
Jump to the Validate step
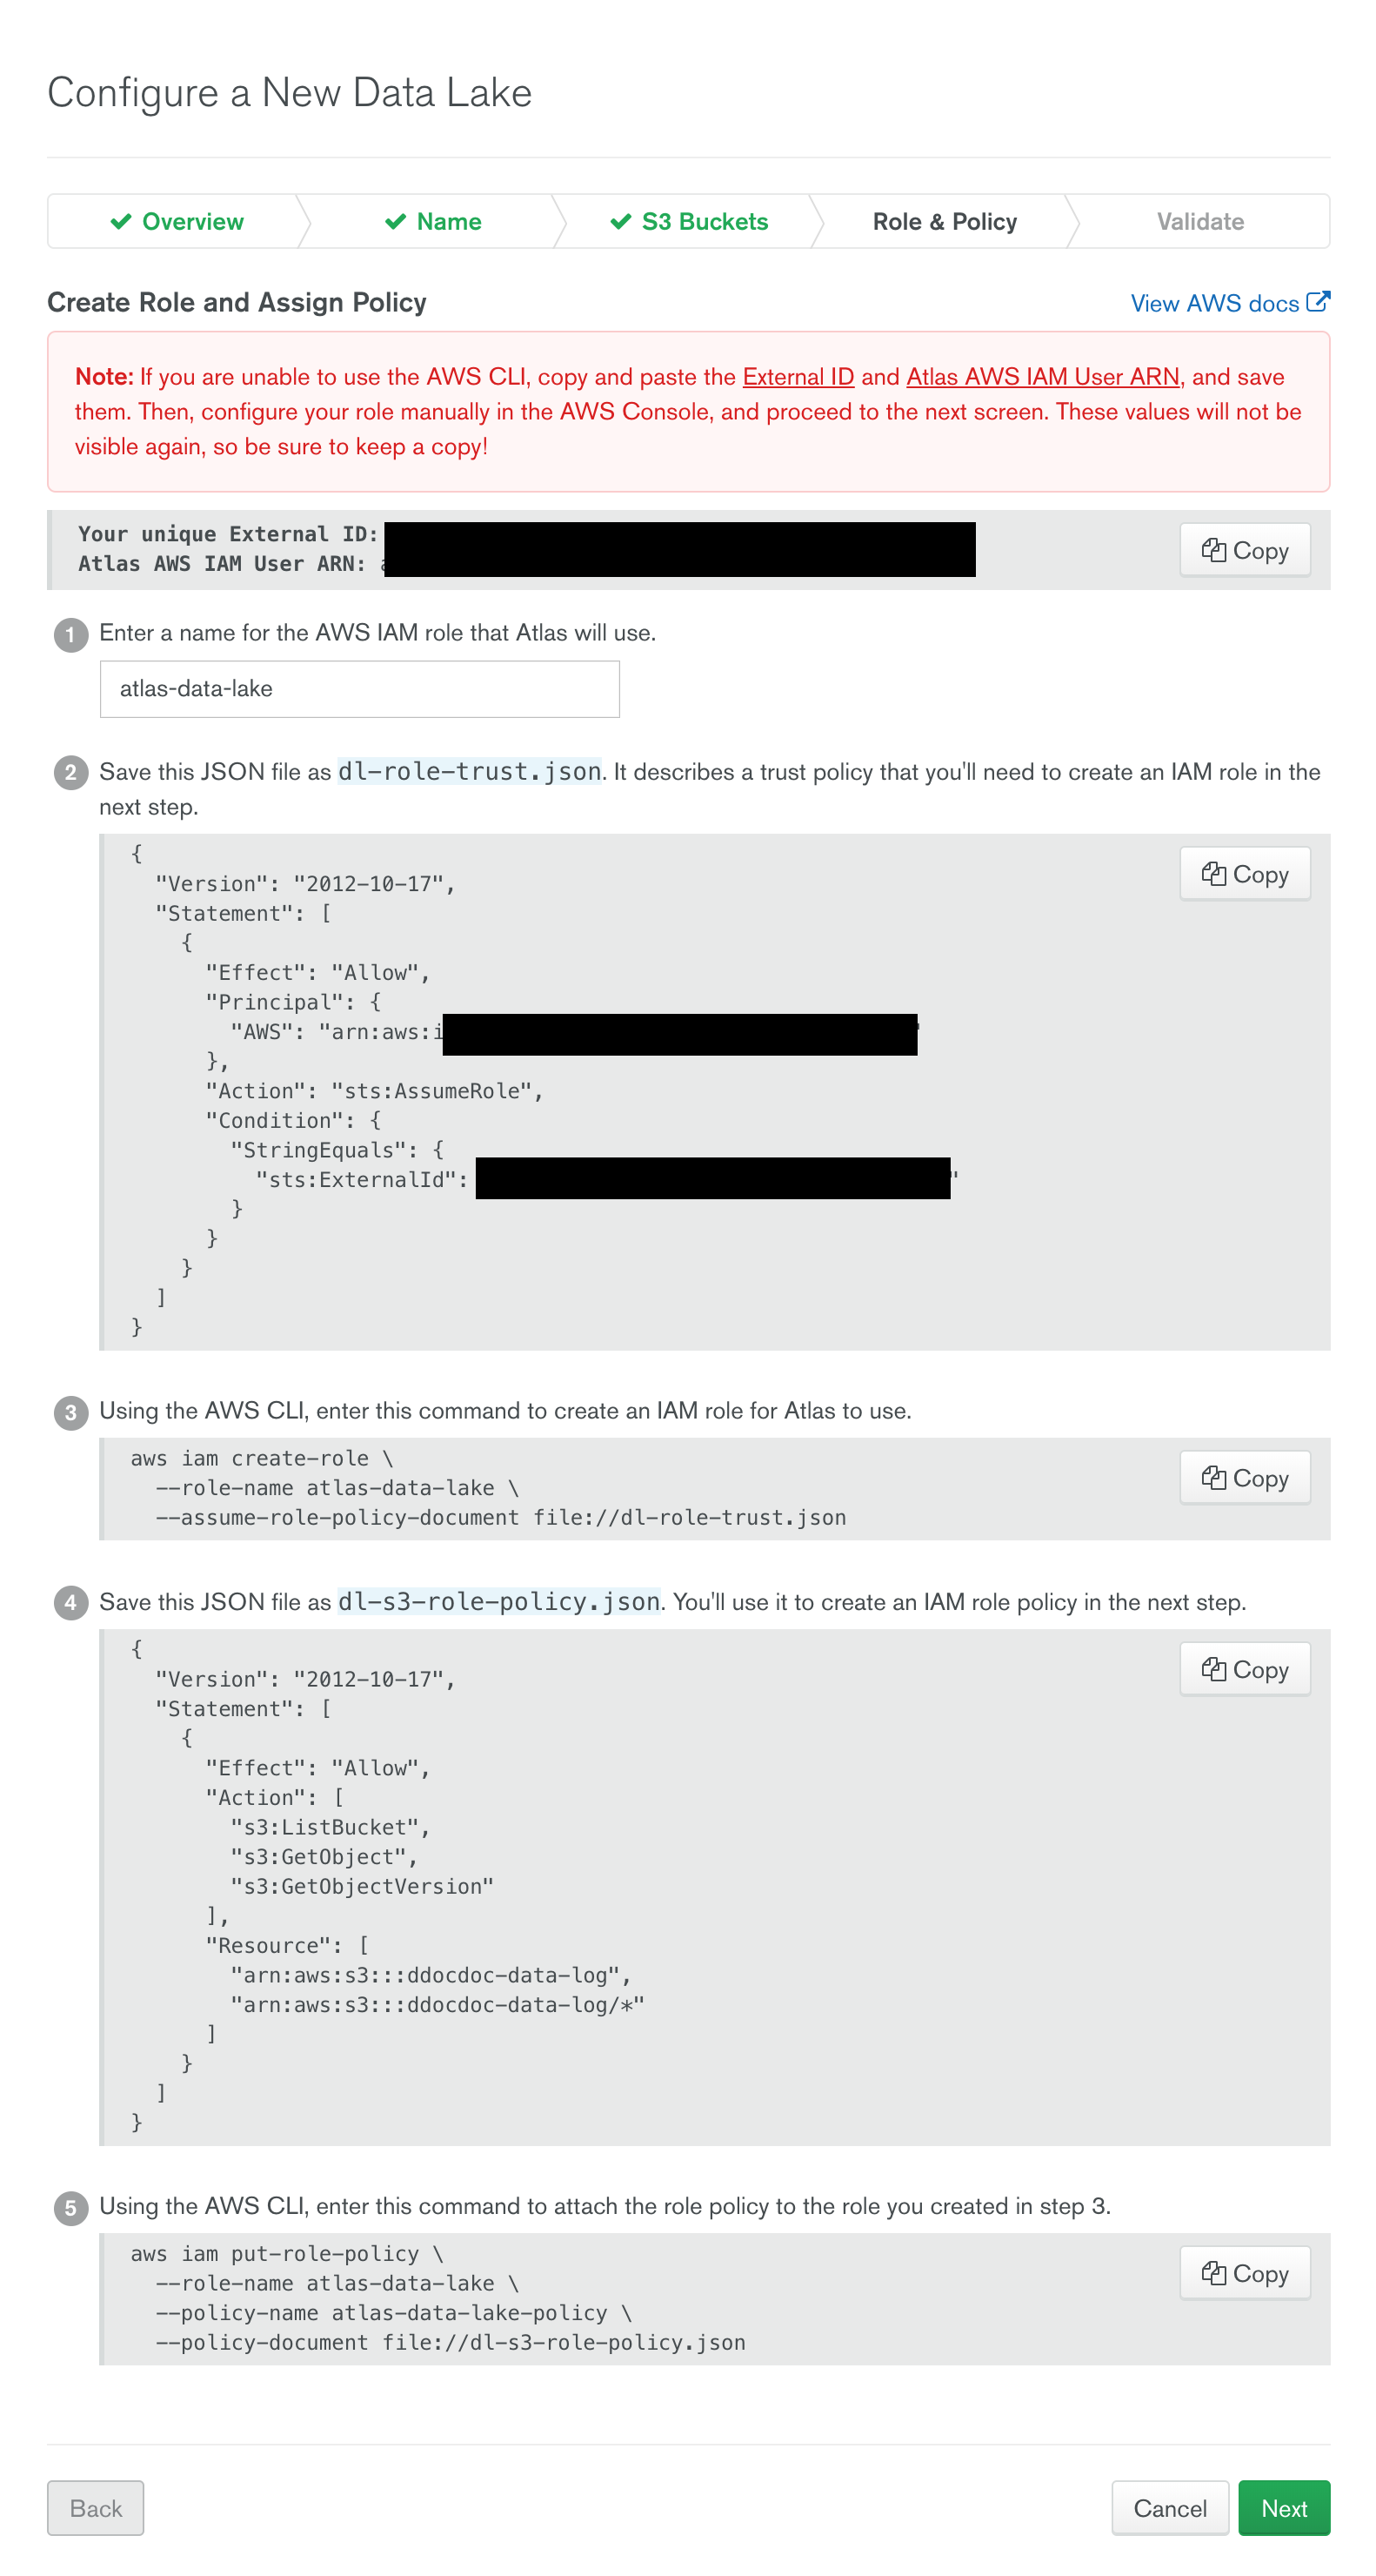coord(1199,222)
